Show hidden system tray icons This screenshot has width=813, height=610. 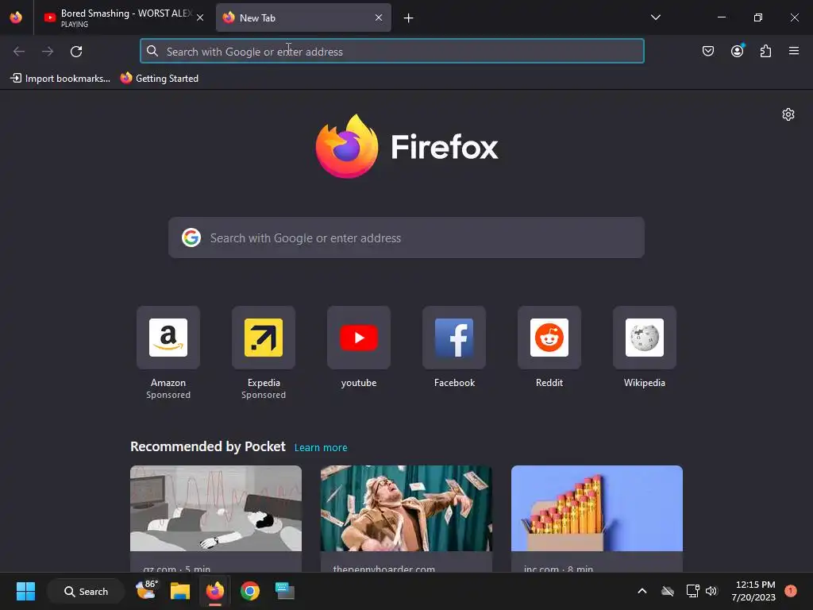[642, 591]
